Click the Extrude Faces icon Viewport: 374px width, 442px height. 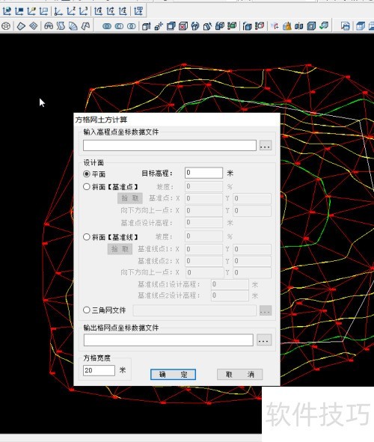[147, 26]
